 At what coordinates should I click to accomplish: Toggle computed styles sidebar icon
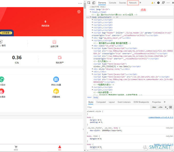pos(170,107)
